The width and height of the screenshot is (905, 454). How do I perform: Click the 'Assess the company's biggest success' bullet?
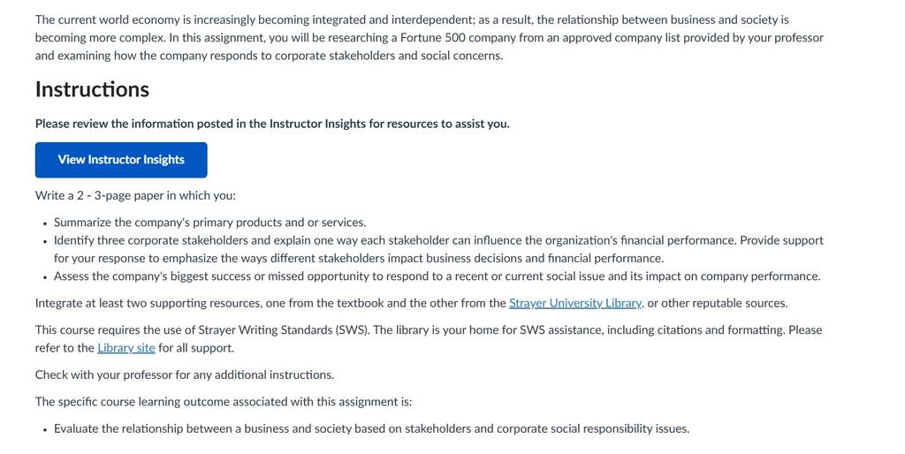tap(437, 276)
